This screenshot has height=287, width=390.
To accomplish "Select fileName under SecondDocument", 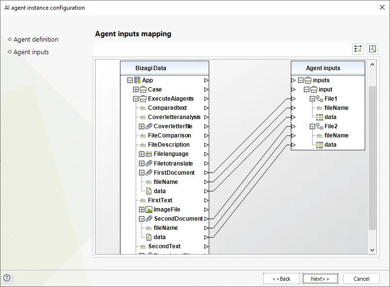I will coord(165,228).
